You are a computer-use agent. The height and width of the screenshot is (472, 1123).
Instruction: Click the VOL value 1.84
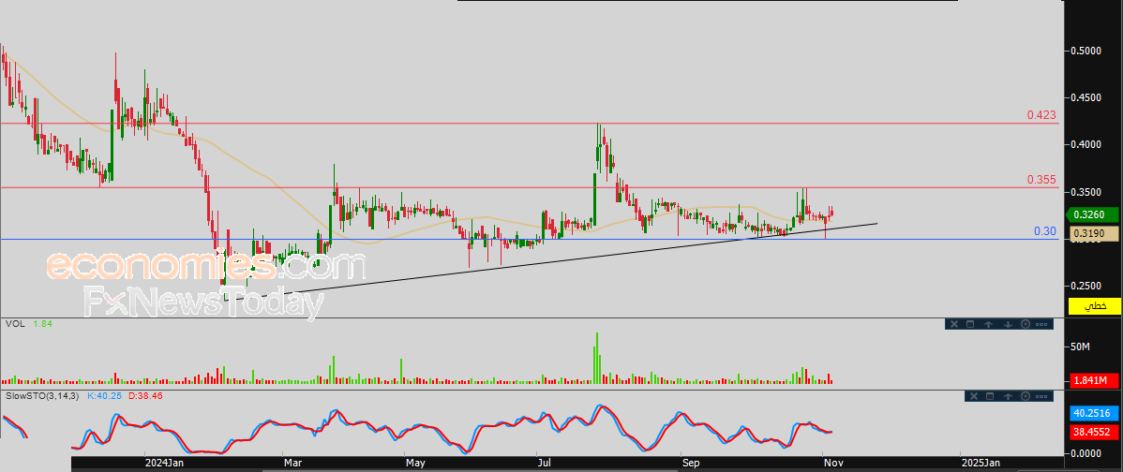coord(43,324)
